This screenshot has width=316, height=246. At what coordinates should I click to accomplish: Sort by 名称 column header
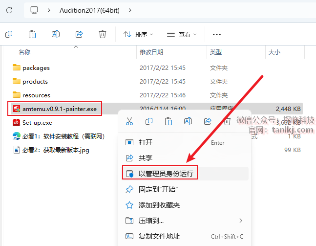coord(24,52)
